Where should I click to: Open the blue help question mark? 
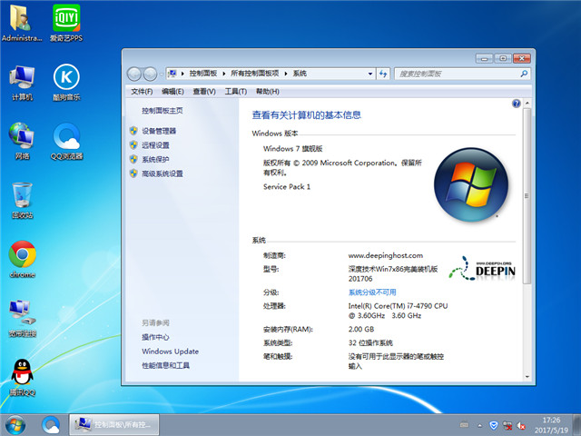click(517, 104)
